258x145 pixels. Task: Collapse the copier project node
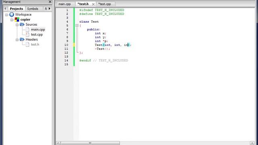[12, 20]
